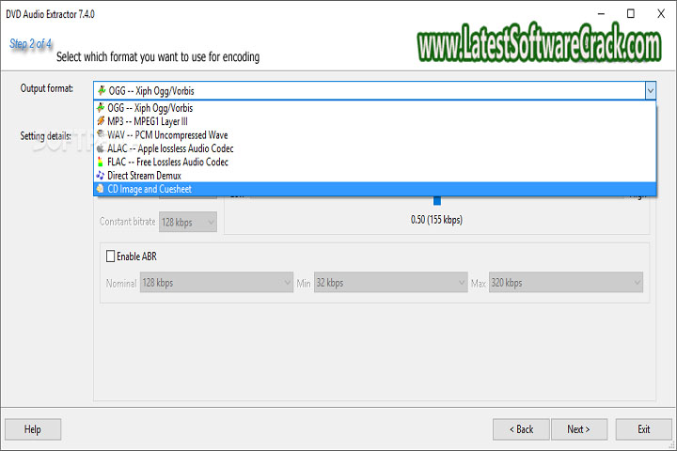The image size is (677, 451).
Task: Choose the Direct Stream Demux option
Action: pos(375,175)
